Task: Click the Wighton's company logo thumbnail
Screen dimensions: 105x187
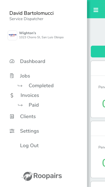Action: coord(12,35)
